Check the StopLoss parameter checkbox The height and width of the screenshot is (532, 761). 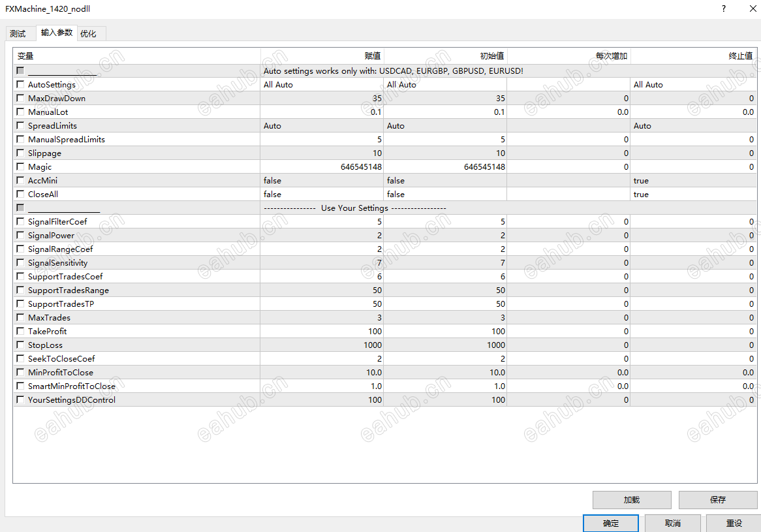(20, 345)
